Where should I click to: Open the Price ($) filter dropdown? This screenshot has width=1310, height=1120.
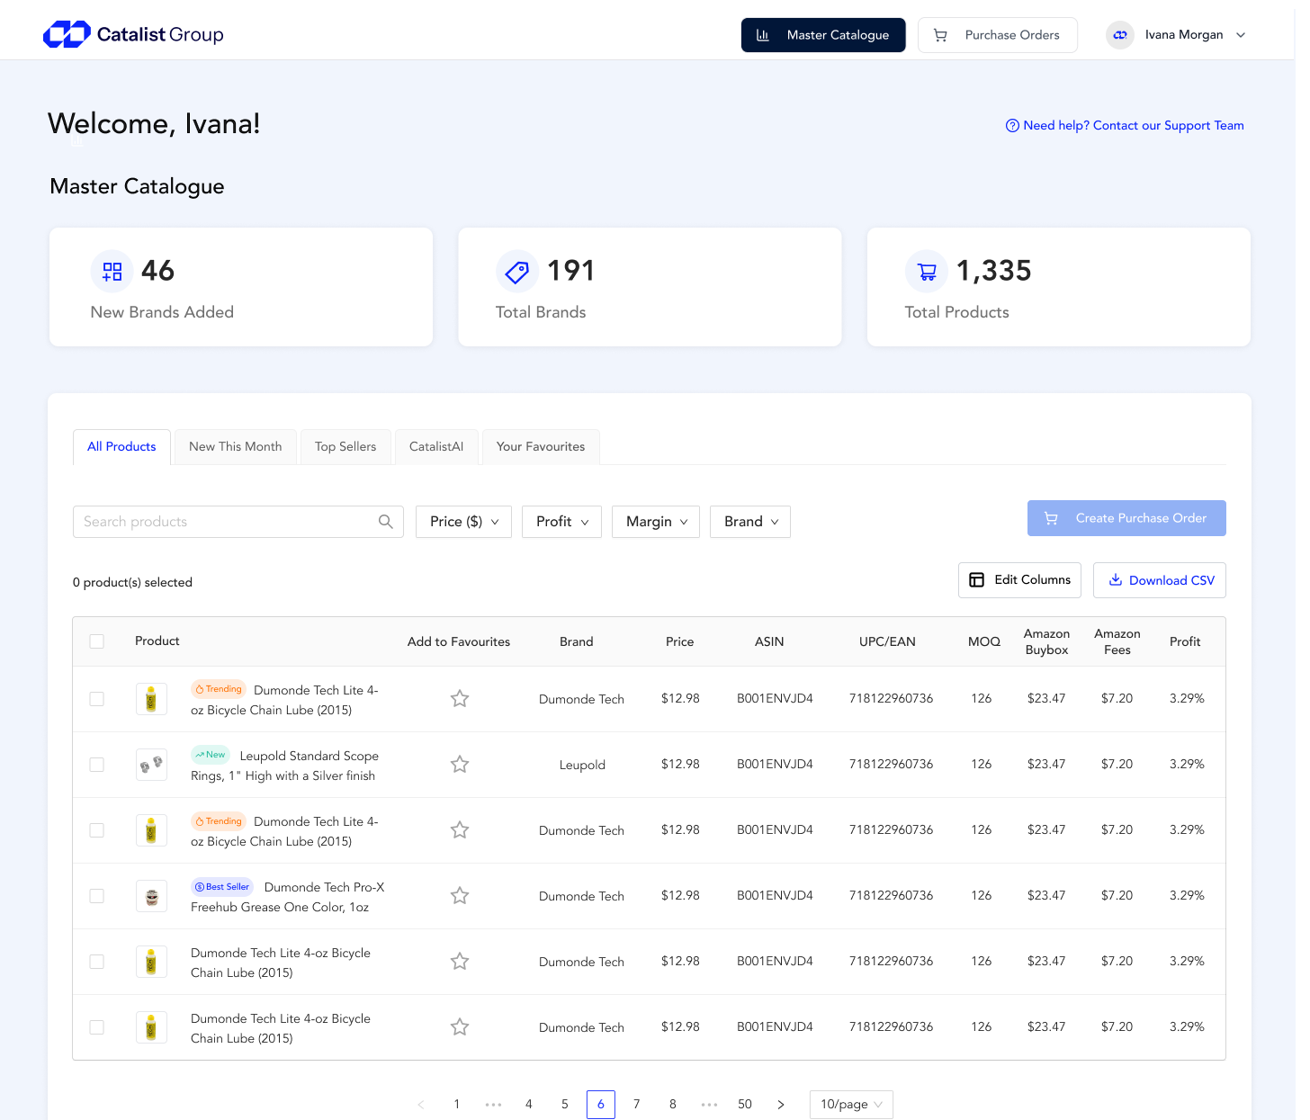click(x=463, y=522)
